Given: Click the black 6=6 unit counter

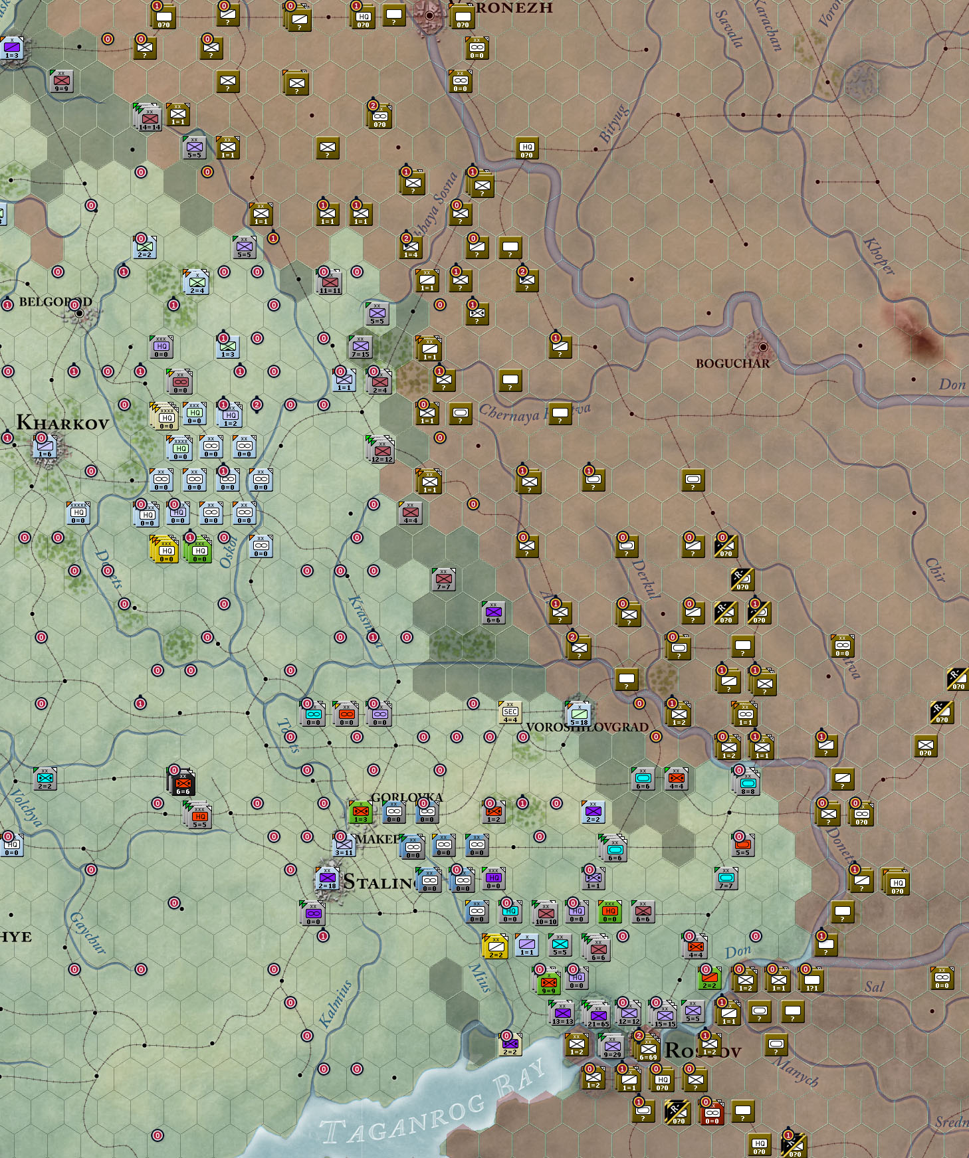Looking at the screenshot, I should point(182,783).
